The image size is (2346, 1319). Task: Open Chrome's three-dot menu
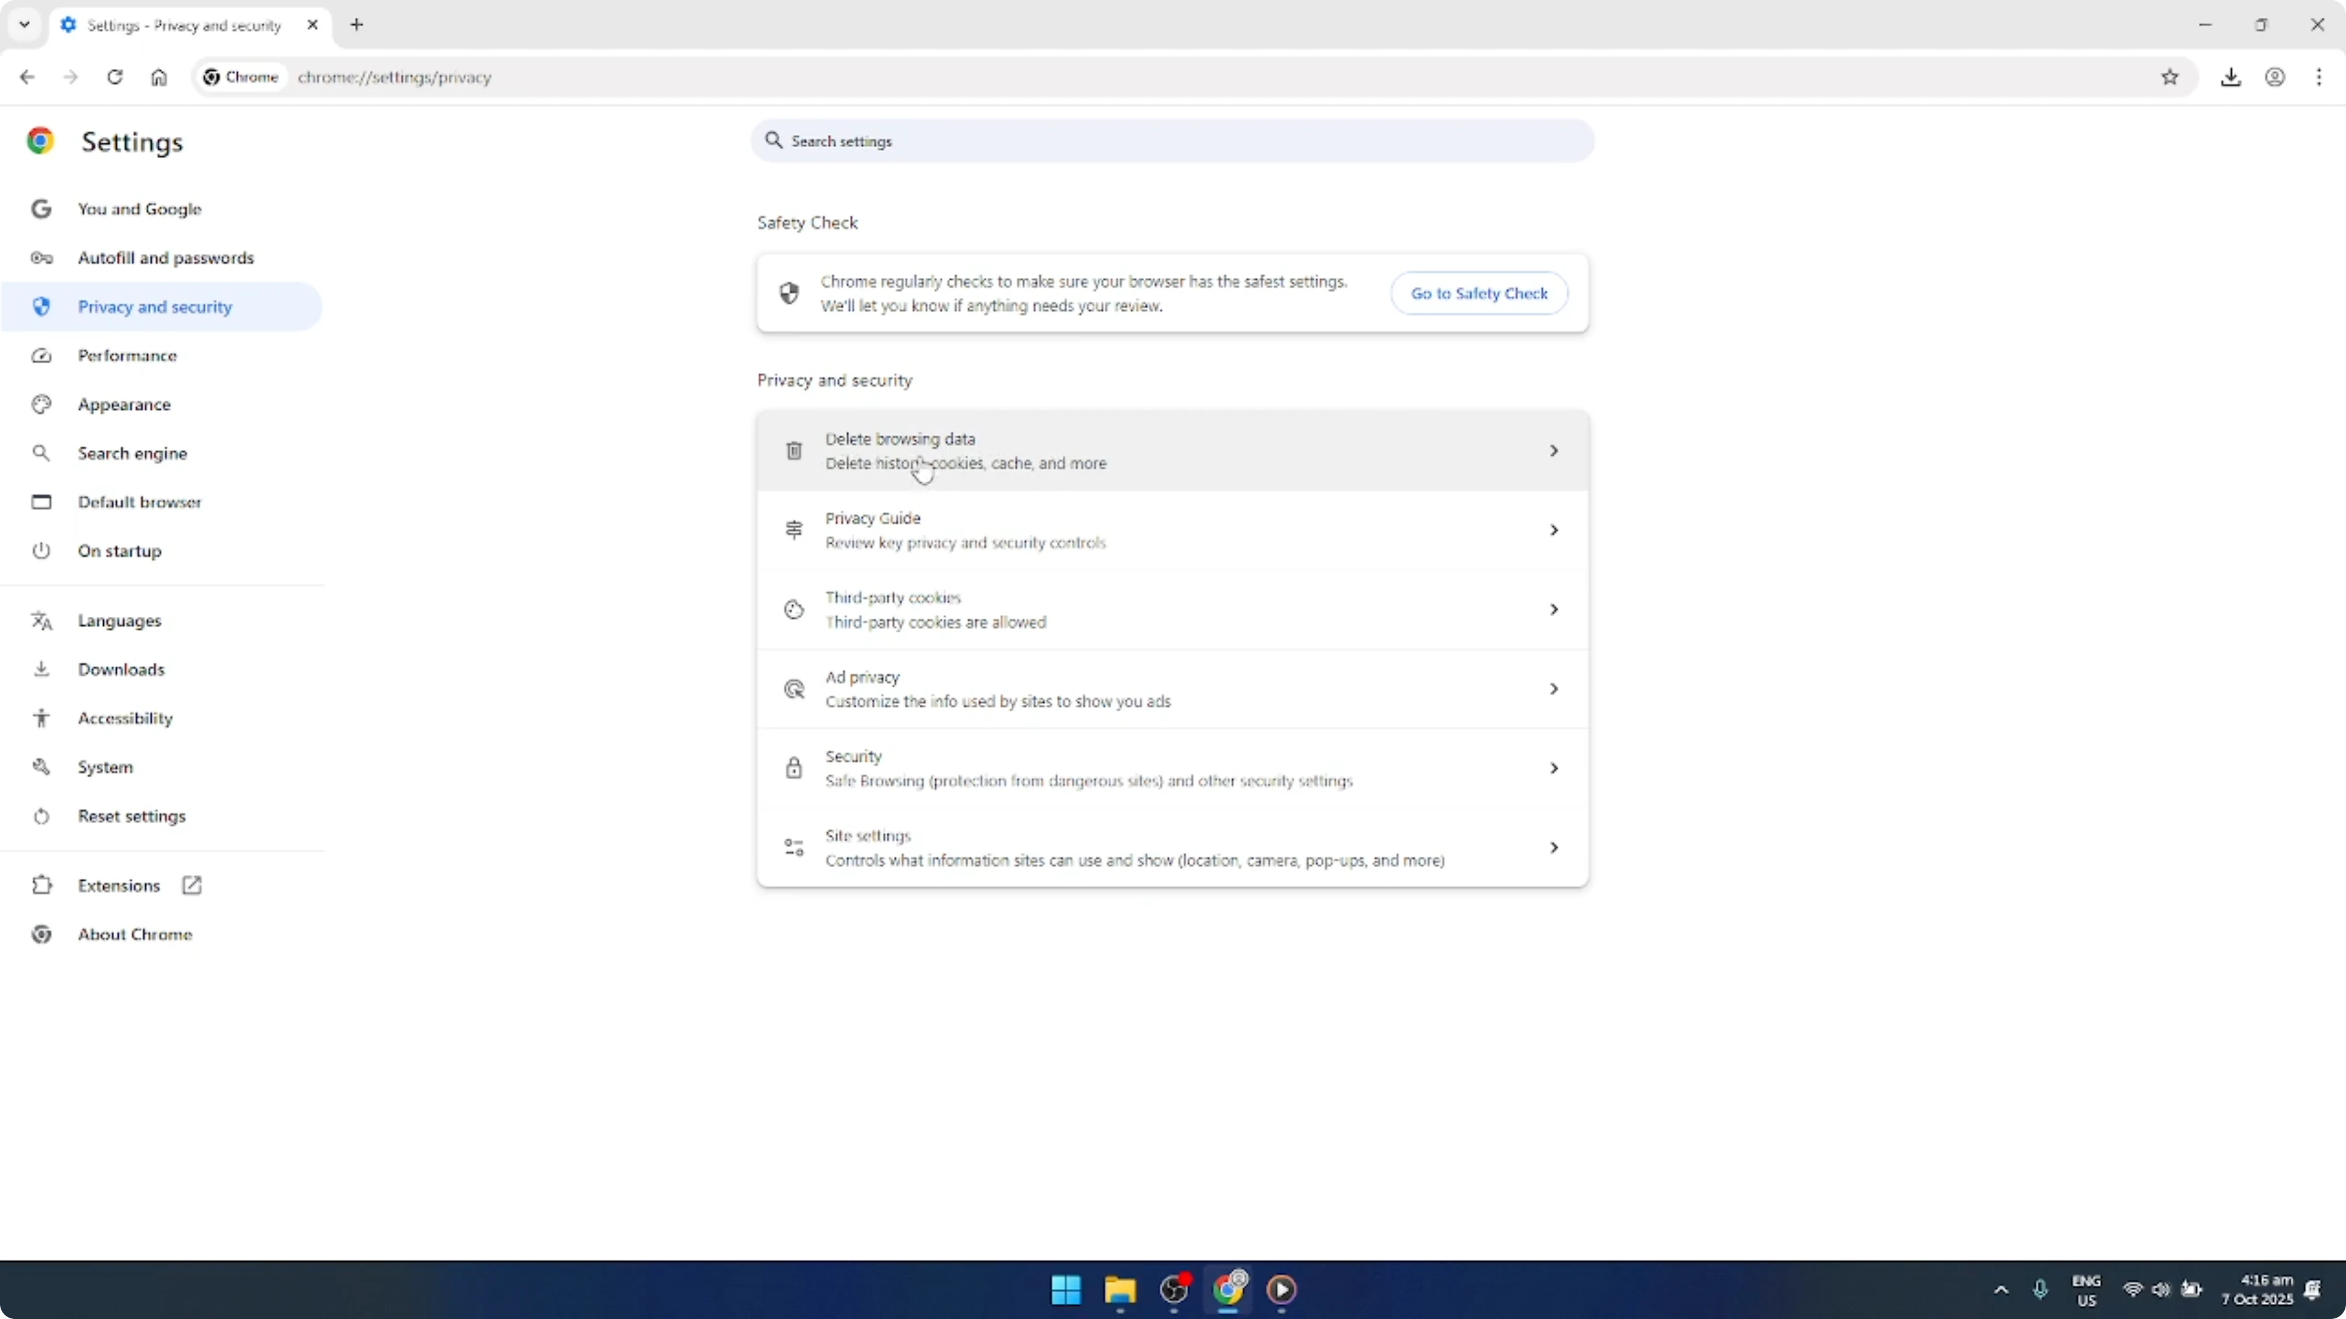click(x=2320, y=77)
